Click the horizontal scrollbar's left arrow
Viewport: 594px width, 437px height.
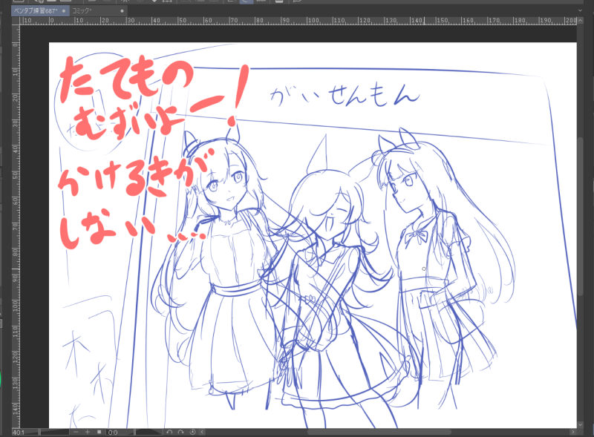tap(202, 432)
